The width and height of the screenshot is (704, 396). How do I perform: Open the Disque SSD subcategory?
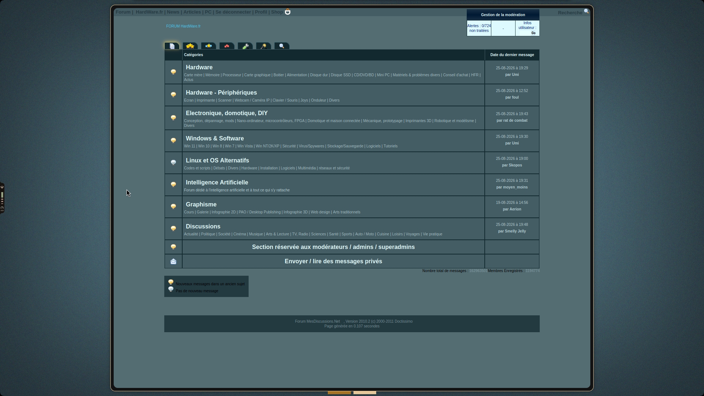pos(341,75)
